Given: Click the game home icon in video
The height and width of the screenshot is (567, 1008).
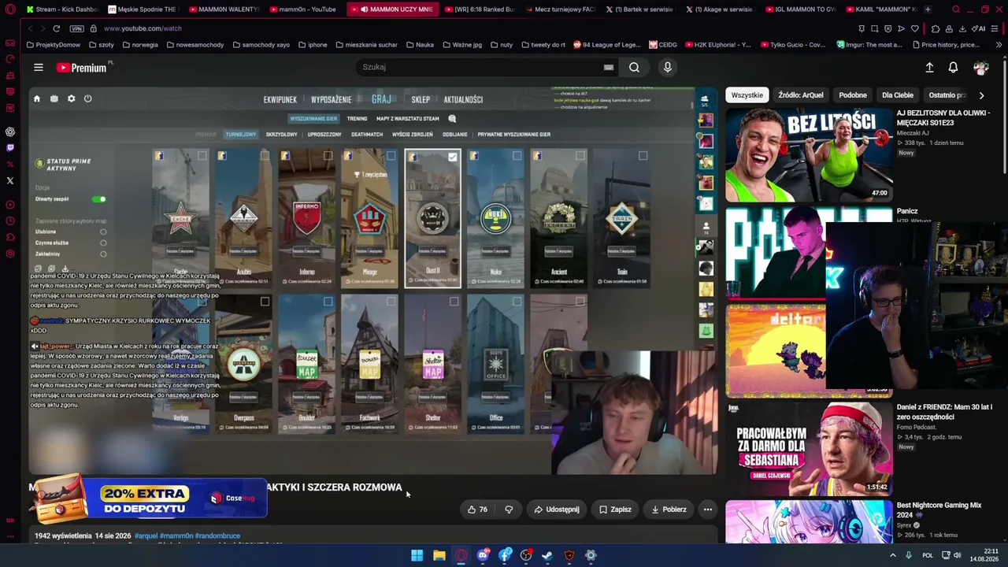Looking at the screenshot, I should coord(36,99).
